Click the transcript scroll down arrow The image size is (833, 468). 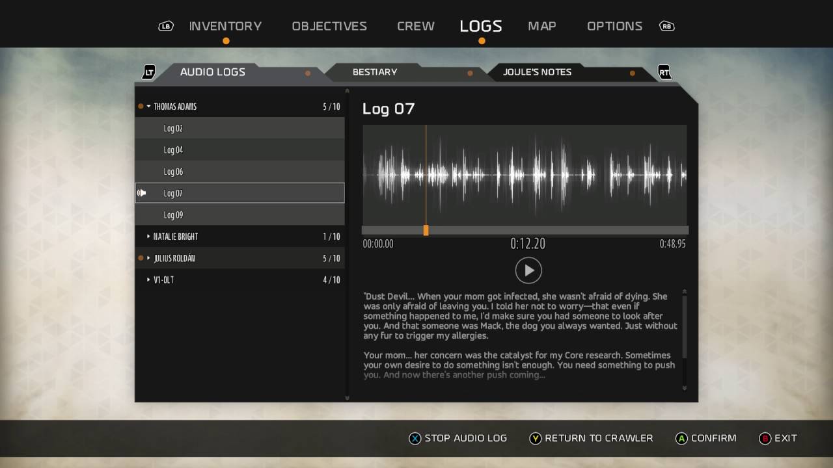coord(685,388)
